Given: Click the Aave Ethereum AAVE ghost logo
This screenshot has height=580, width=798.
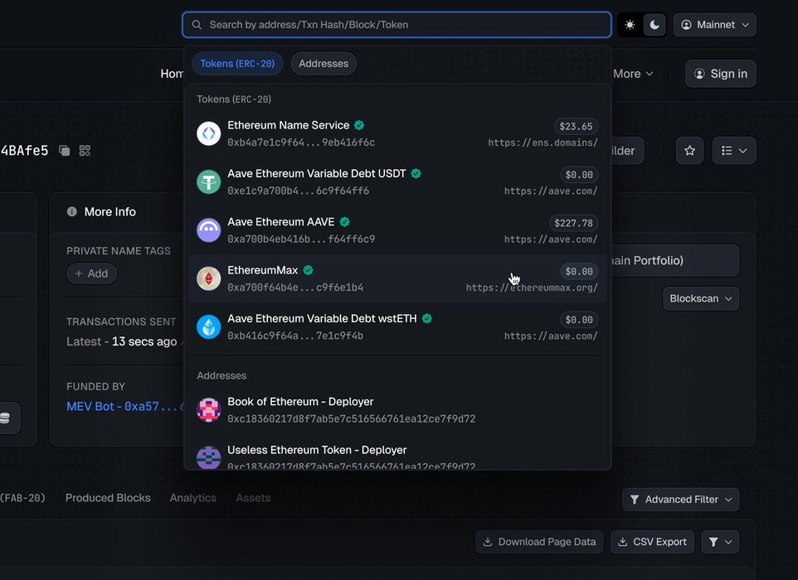Looking at the screenshot, I should [208, 230].
